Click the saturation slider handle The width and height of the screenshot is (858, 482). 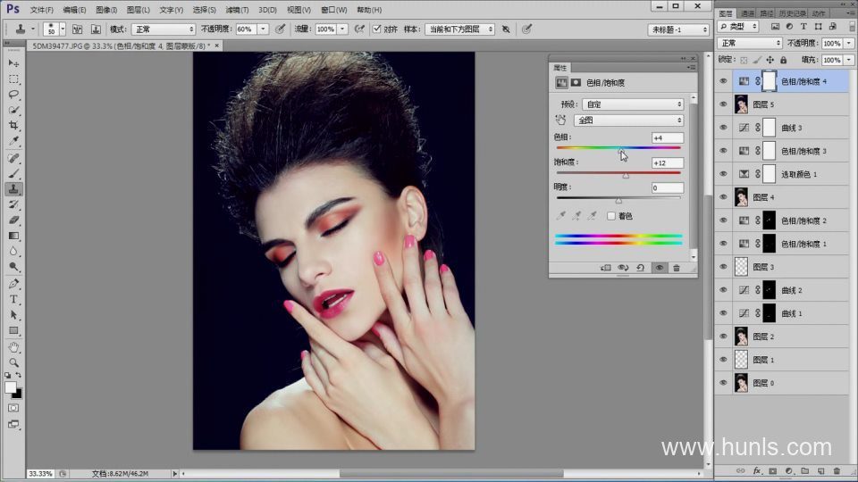pyautogui.click(x=626, y=176)
